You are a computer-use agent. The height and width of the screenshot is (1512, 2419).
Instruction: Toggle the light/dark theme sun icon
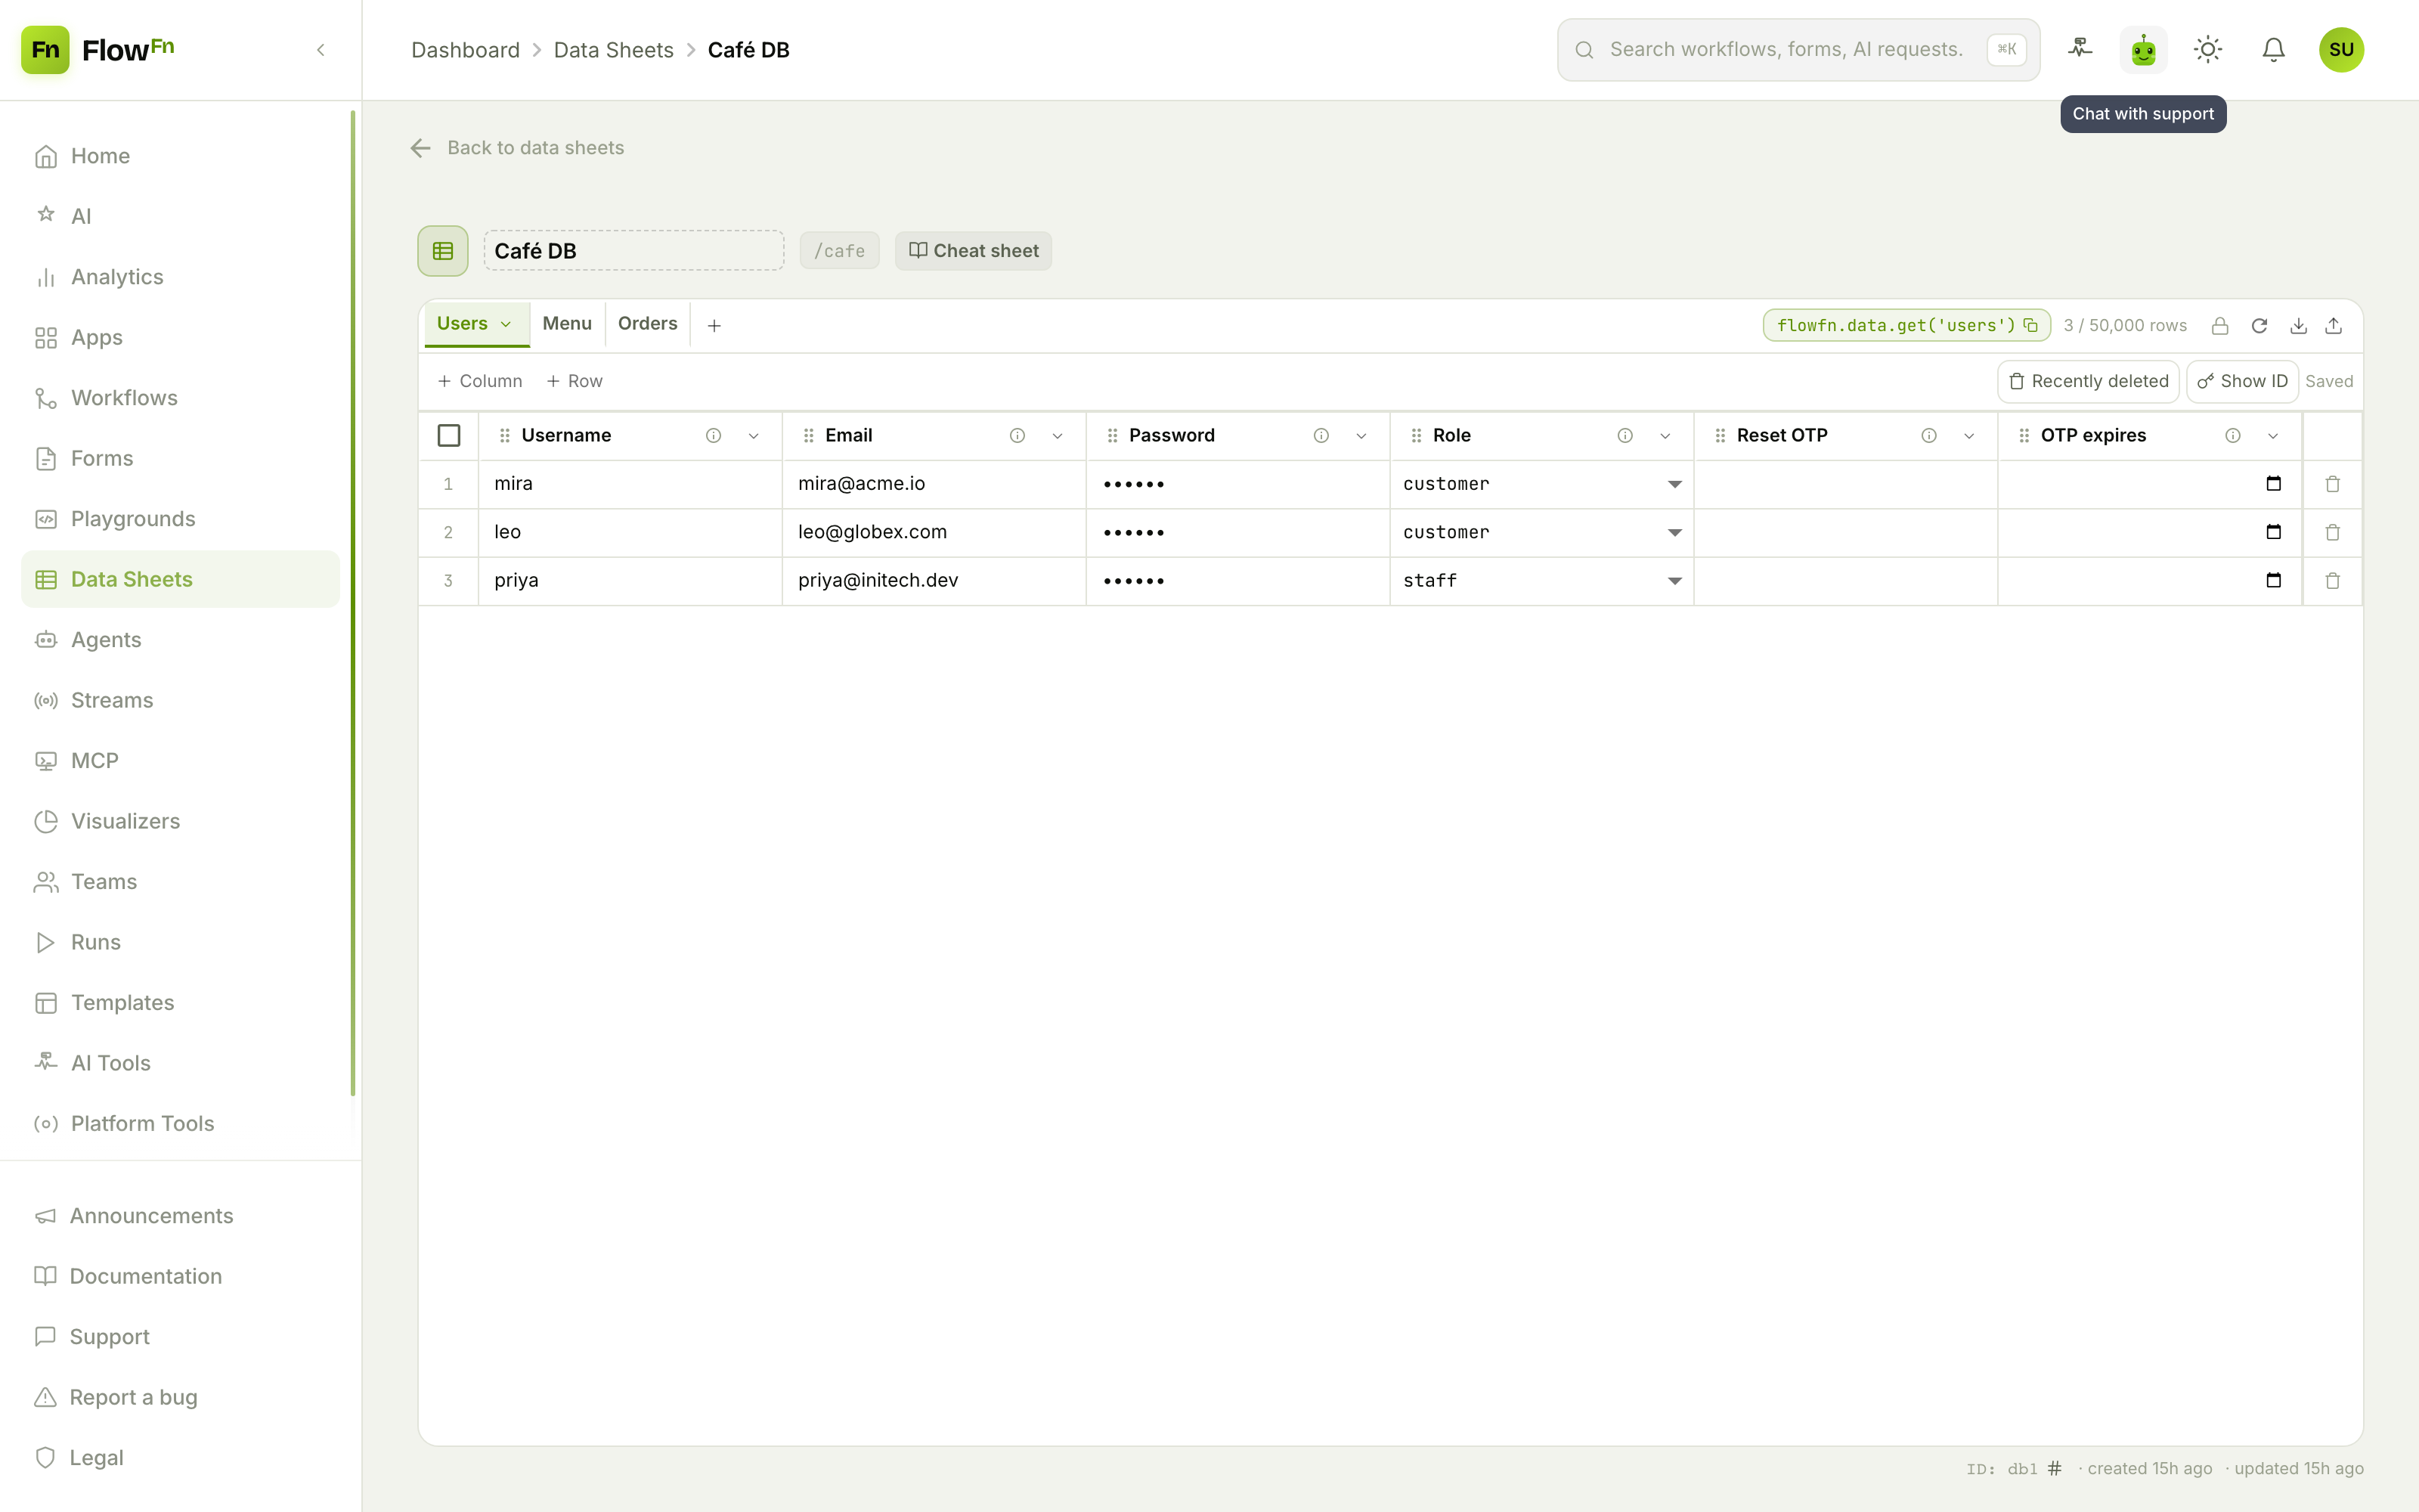[x=2208, y=49]
